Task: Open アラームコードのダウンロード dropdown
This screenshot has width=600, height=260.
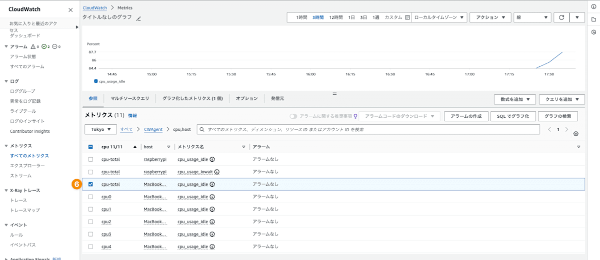Action: (399, 116)
